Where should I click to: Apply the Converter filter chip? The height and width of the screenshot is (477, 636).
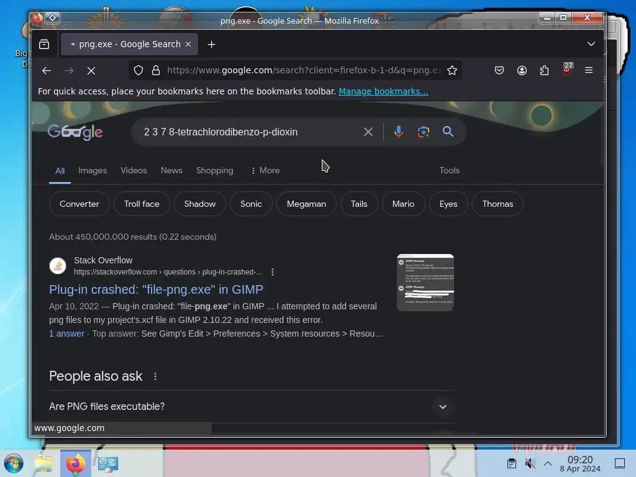point(79,204)
